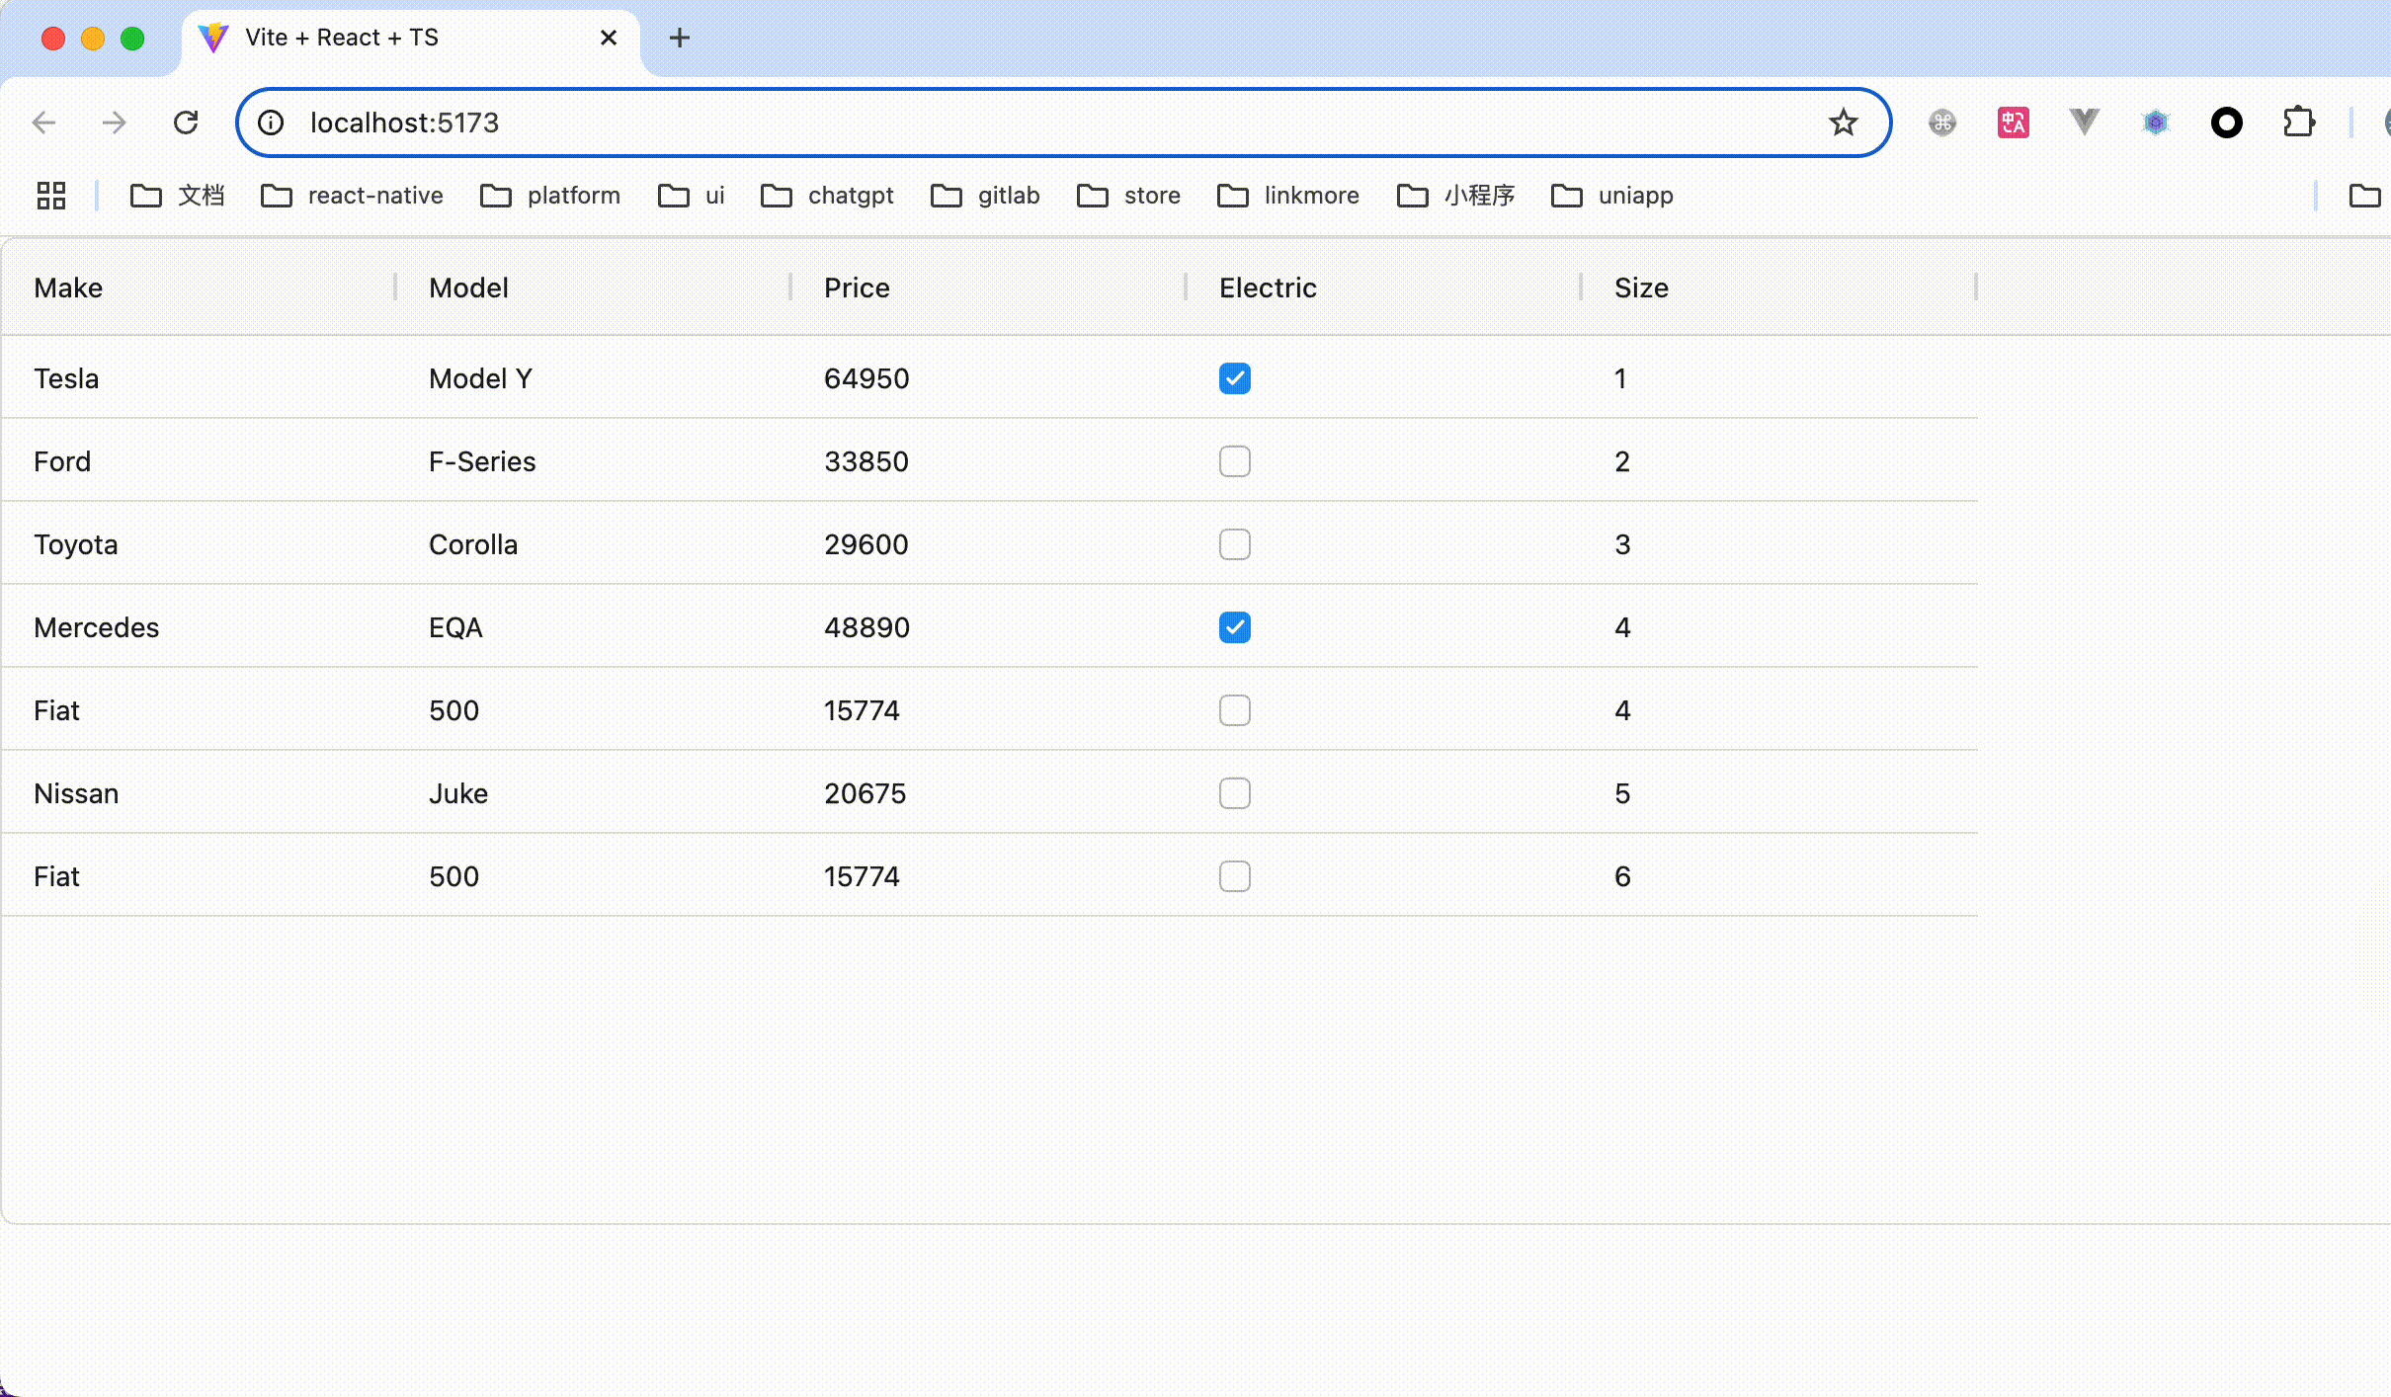Click the Vue devtools extension icon
Image resolution: width=2391 pixels, height=1397 pixels.
pos(2084,123)
